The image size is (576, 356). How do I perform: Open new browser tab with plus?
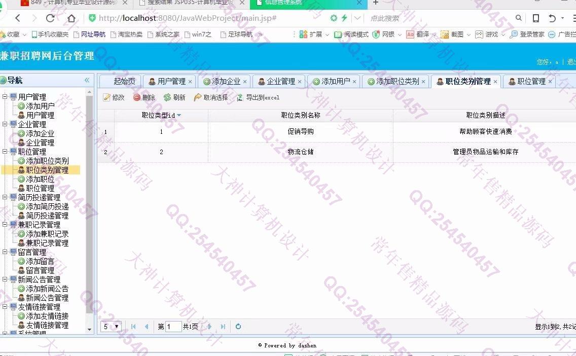click(375, 3)
